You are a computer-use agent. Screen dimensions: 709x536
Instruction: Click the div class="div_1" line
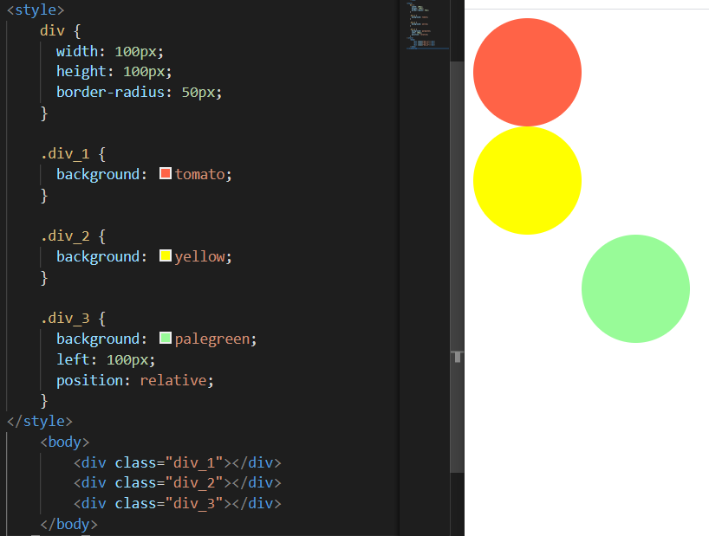point(177,462)
